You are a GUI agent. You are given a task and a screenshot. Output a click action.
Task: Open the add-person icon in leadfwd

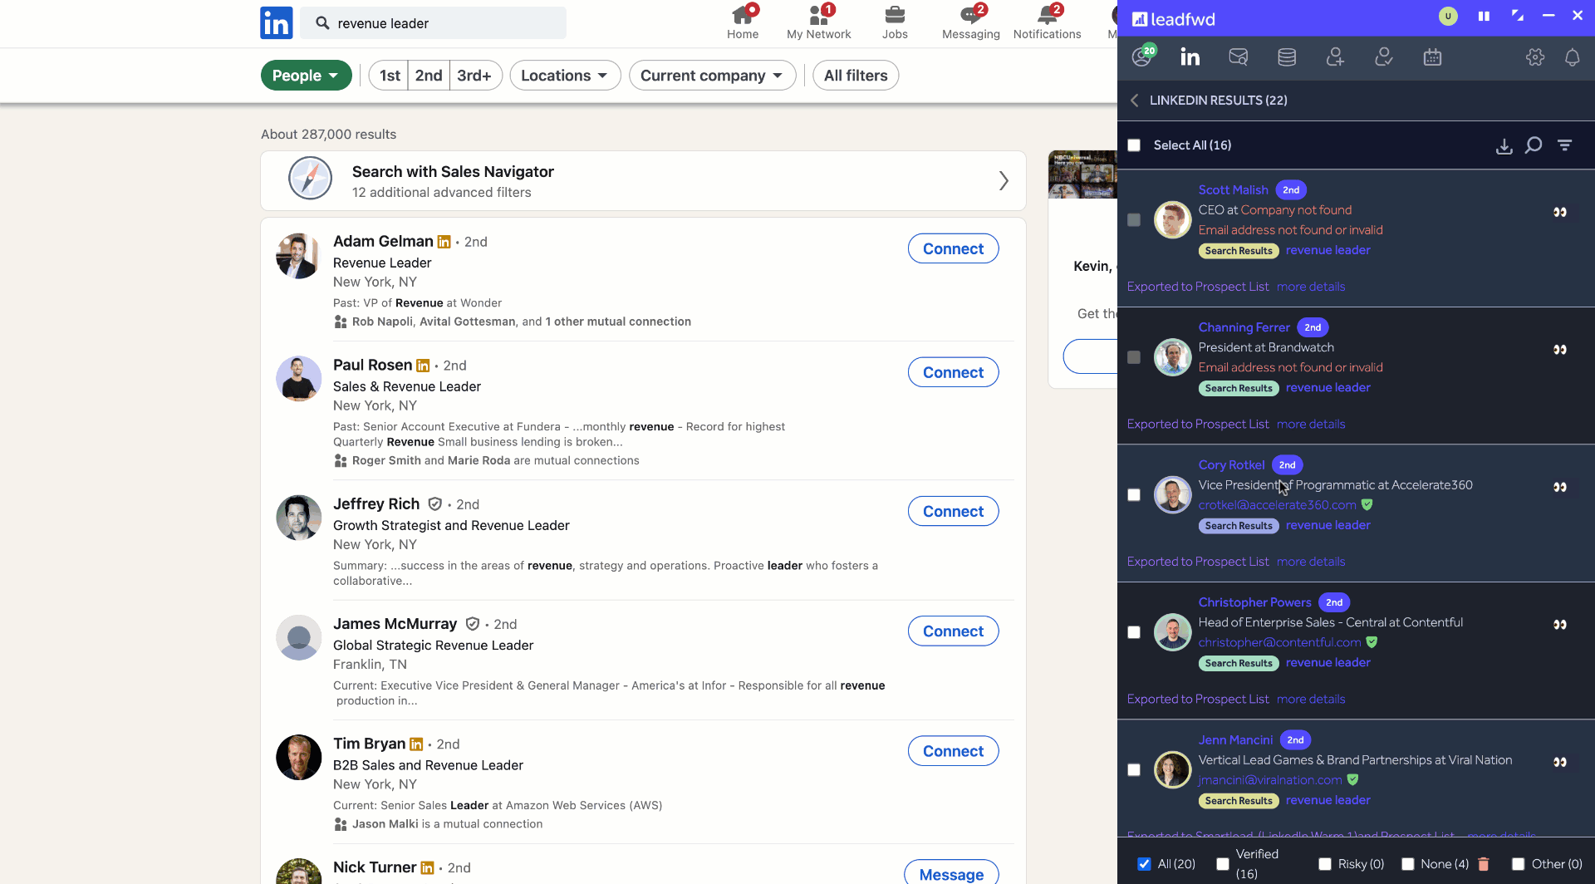(x=1335, y=56)
